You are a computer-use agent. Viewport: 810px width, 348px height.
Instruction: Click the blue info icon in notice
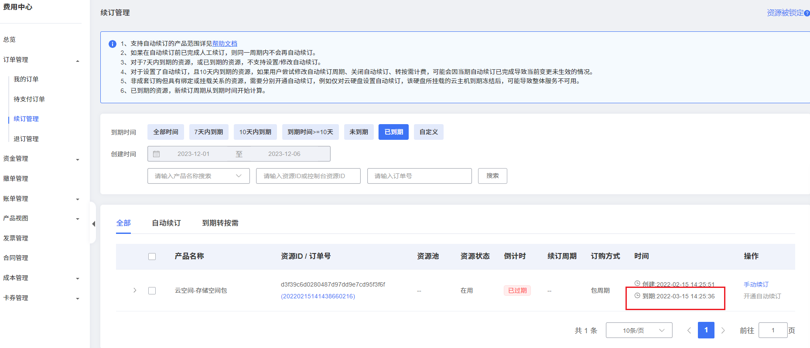click(x=113, y=44)
